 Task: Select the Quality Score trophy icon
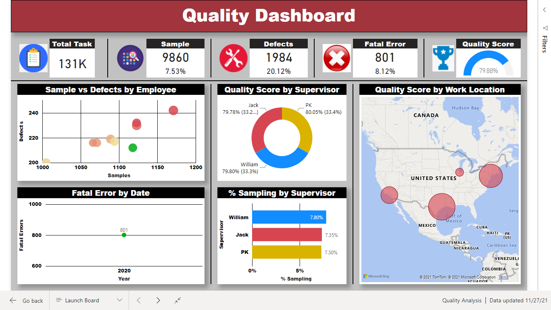(x=443, y=58)
